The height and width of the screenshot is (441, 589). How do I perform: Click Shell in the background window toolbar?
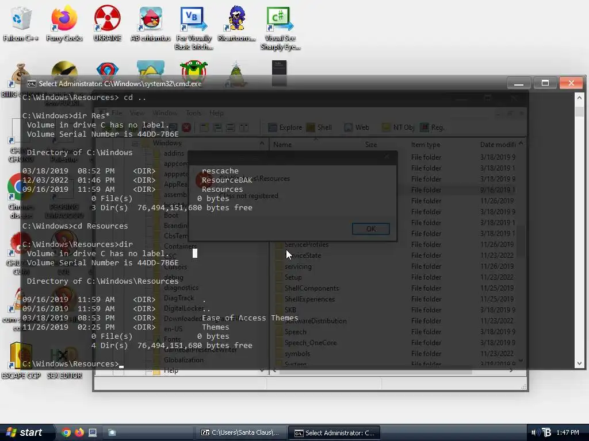[x=319, y=127]
